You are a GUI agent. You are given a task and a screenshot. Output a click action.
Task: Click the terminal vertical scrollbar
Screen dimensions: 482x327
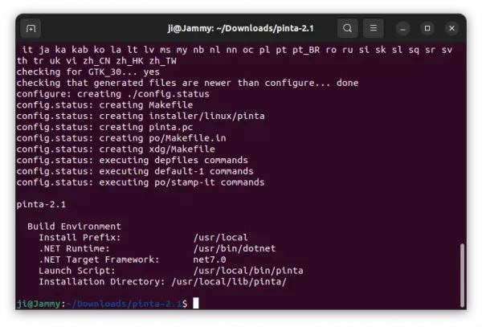462,275
